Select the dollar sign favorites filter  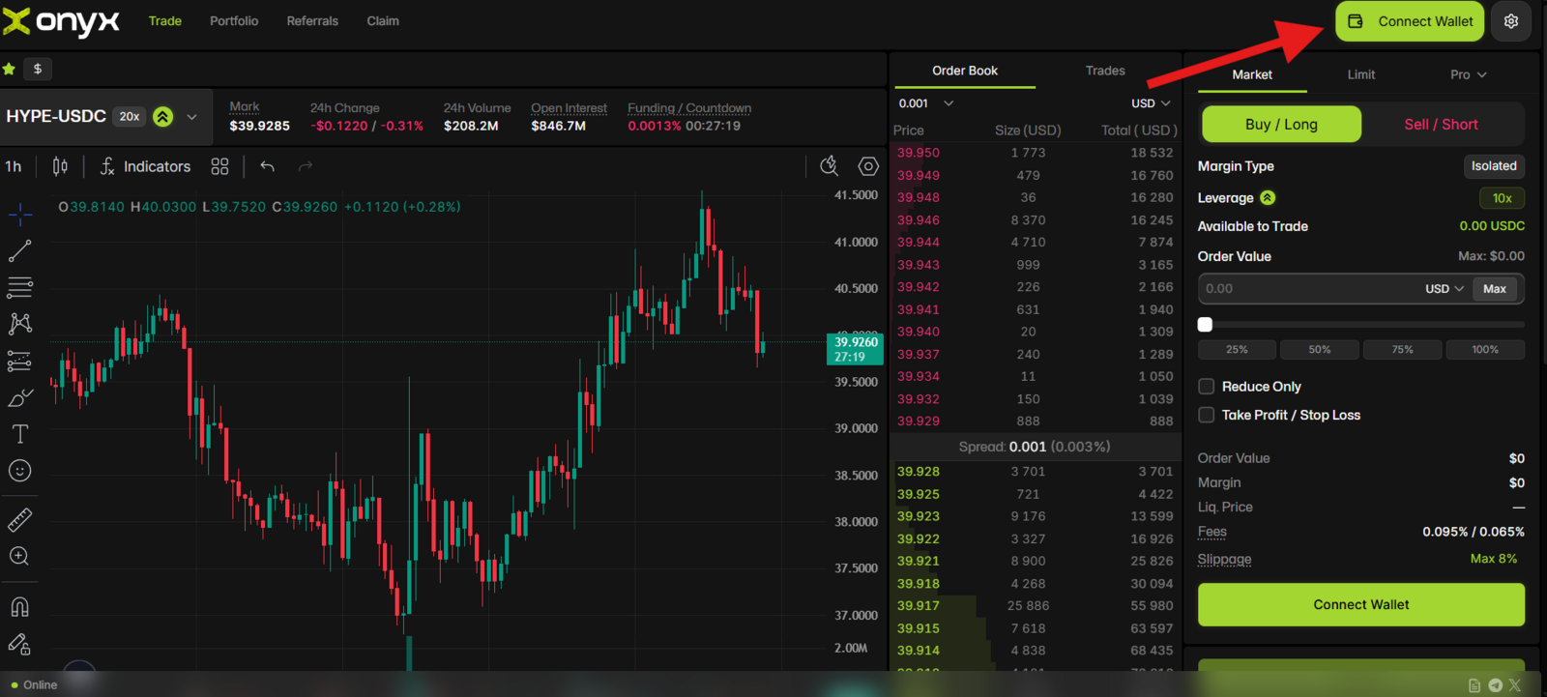point(38,69)
